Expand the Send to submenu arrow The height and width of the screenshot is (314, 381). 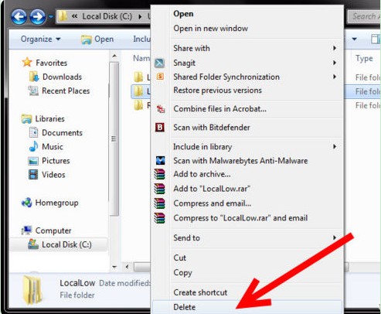pos(335,237)
